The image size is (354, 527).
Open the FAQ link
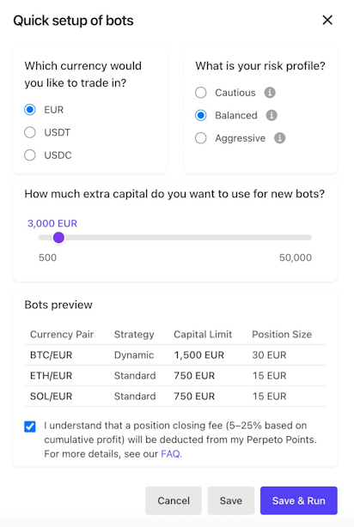click(x=171, y=454)
